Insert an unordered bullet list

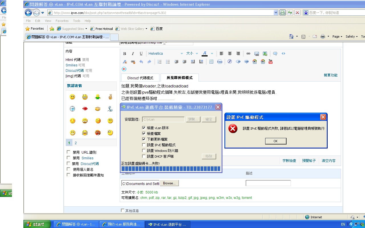(x=168, y=62)
